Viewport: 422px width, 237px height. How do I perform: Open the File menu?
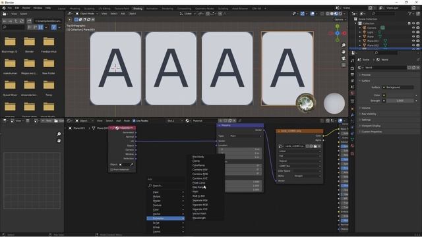(10, 8)
